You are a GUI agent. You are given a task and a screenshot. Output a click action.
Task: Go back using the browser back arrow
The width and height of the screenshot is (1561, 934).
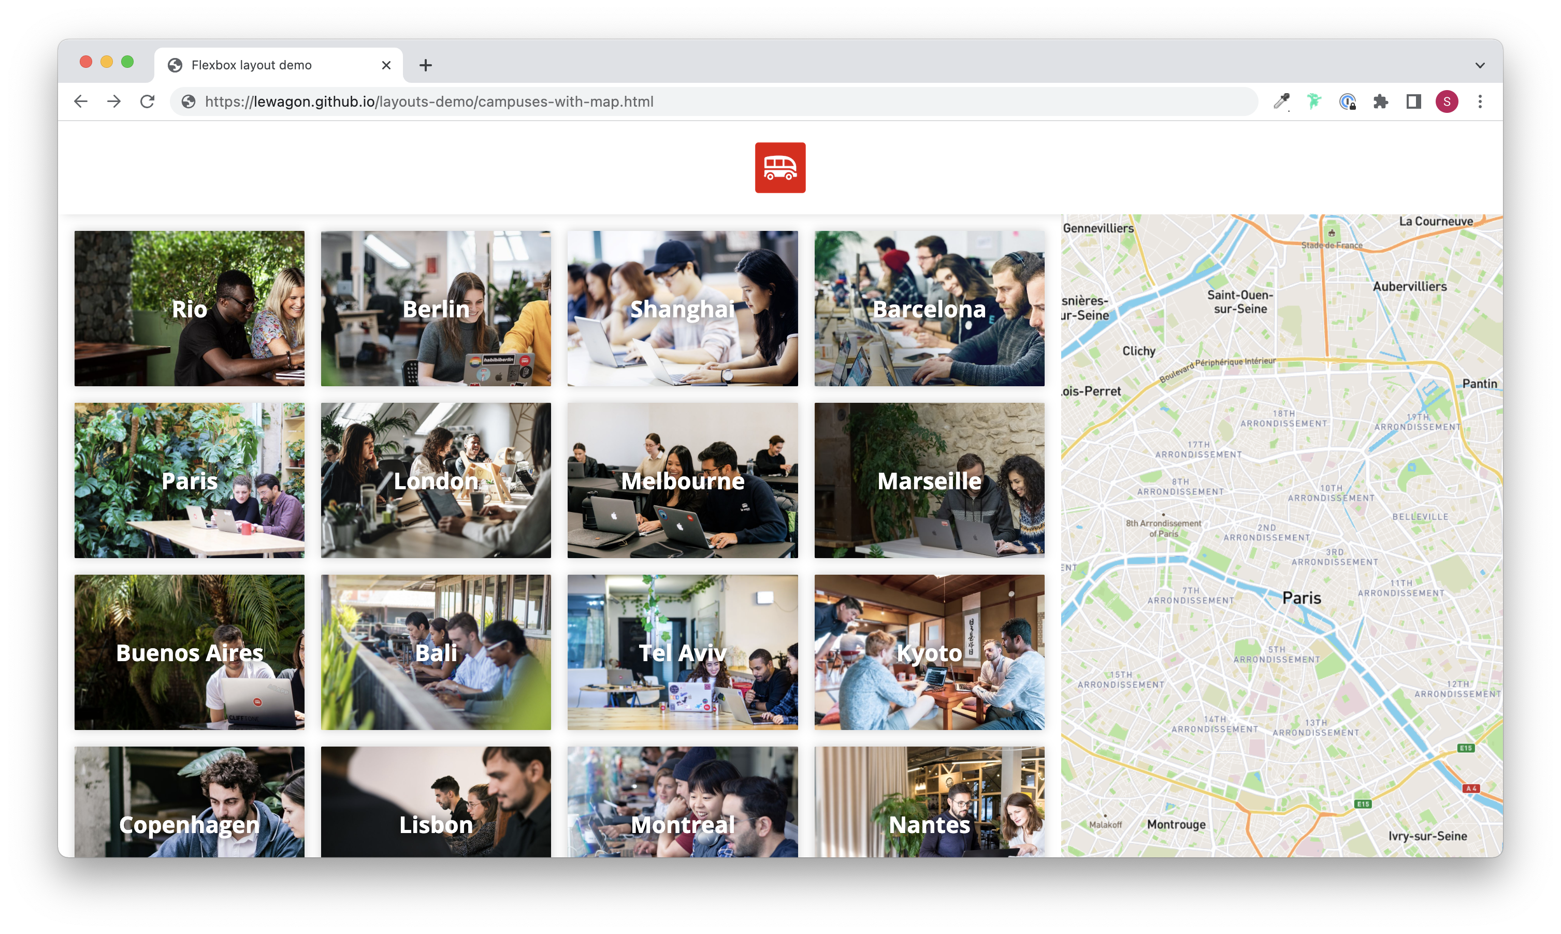81,101
